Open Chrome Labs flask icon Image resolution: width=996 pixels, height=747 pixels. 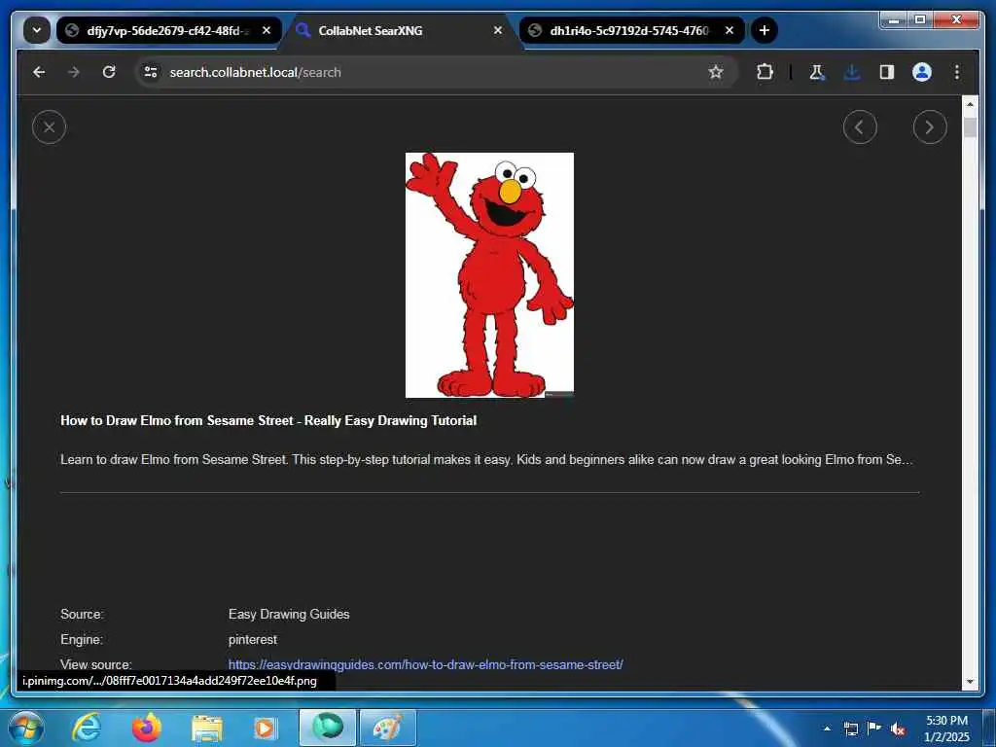point(817,72)
